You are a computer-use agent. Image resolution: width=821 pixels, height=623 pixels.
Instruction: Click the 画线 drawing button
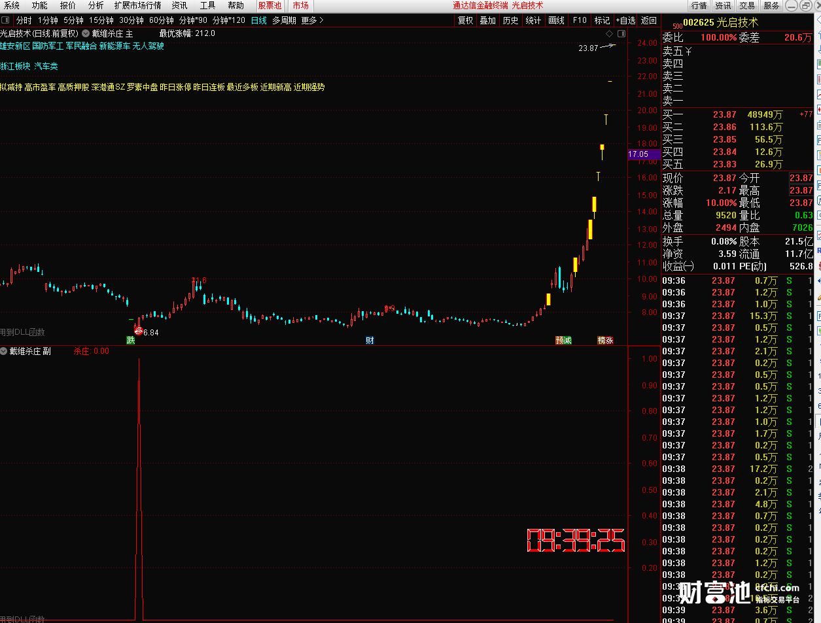(556, 20)
